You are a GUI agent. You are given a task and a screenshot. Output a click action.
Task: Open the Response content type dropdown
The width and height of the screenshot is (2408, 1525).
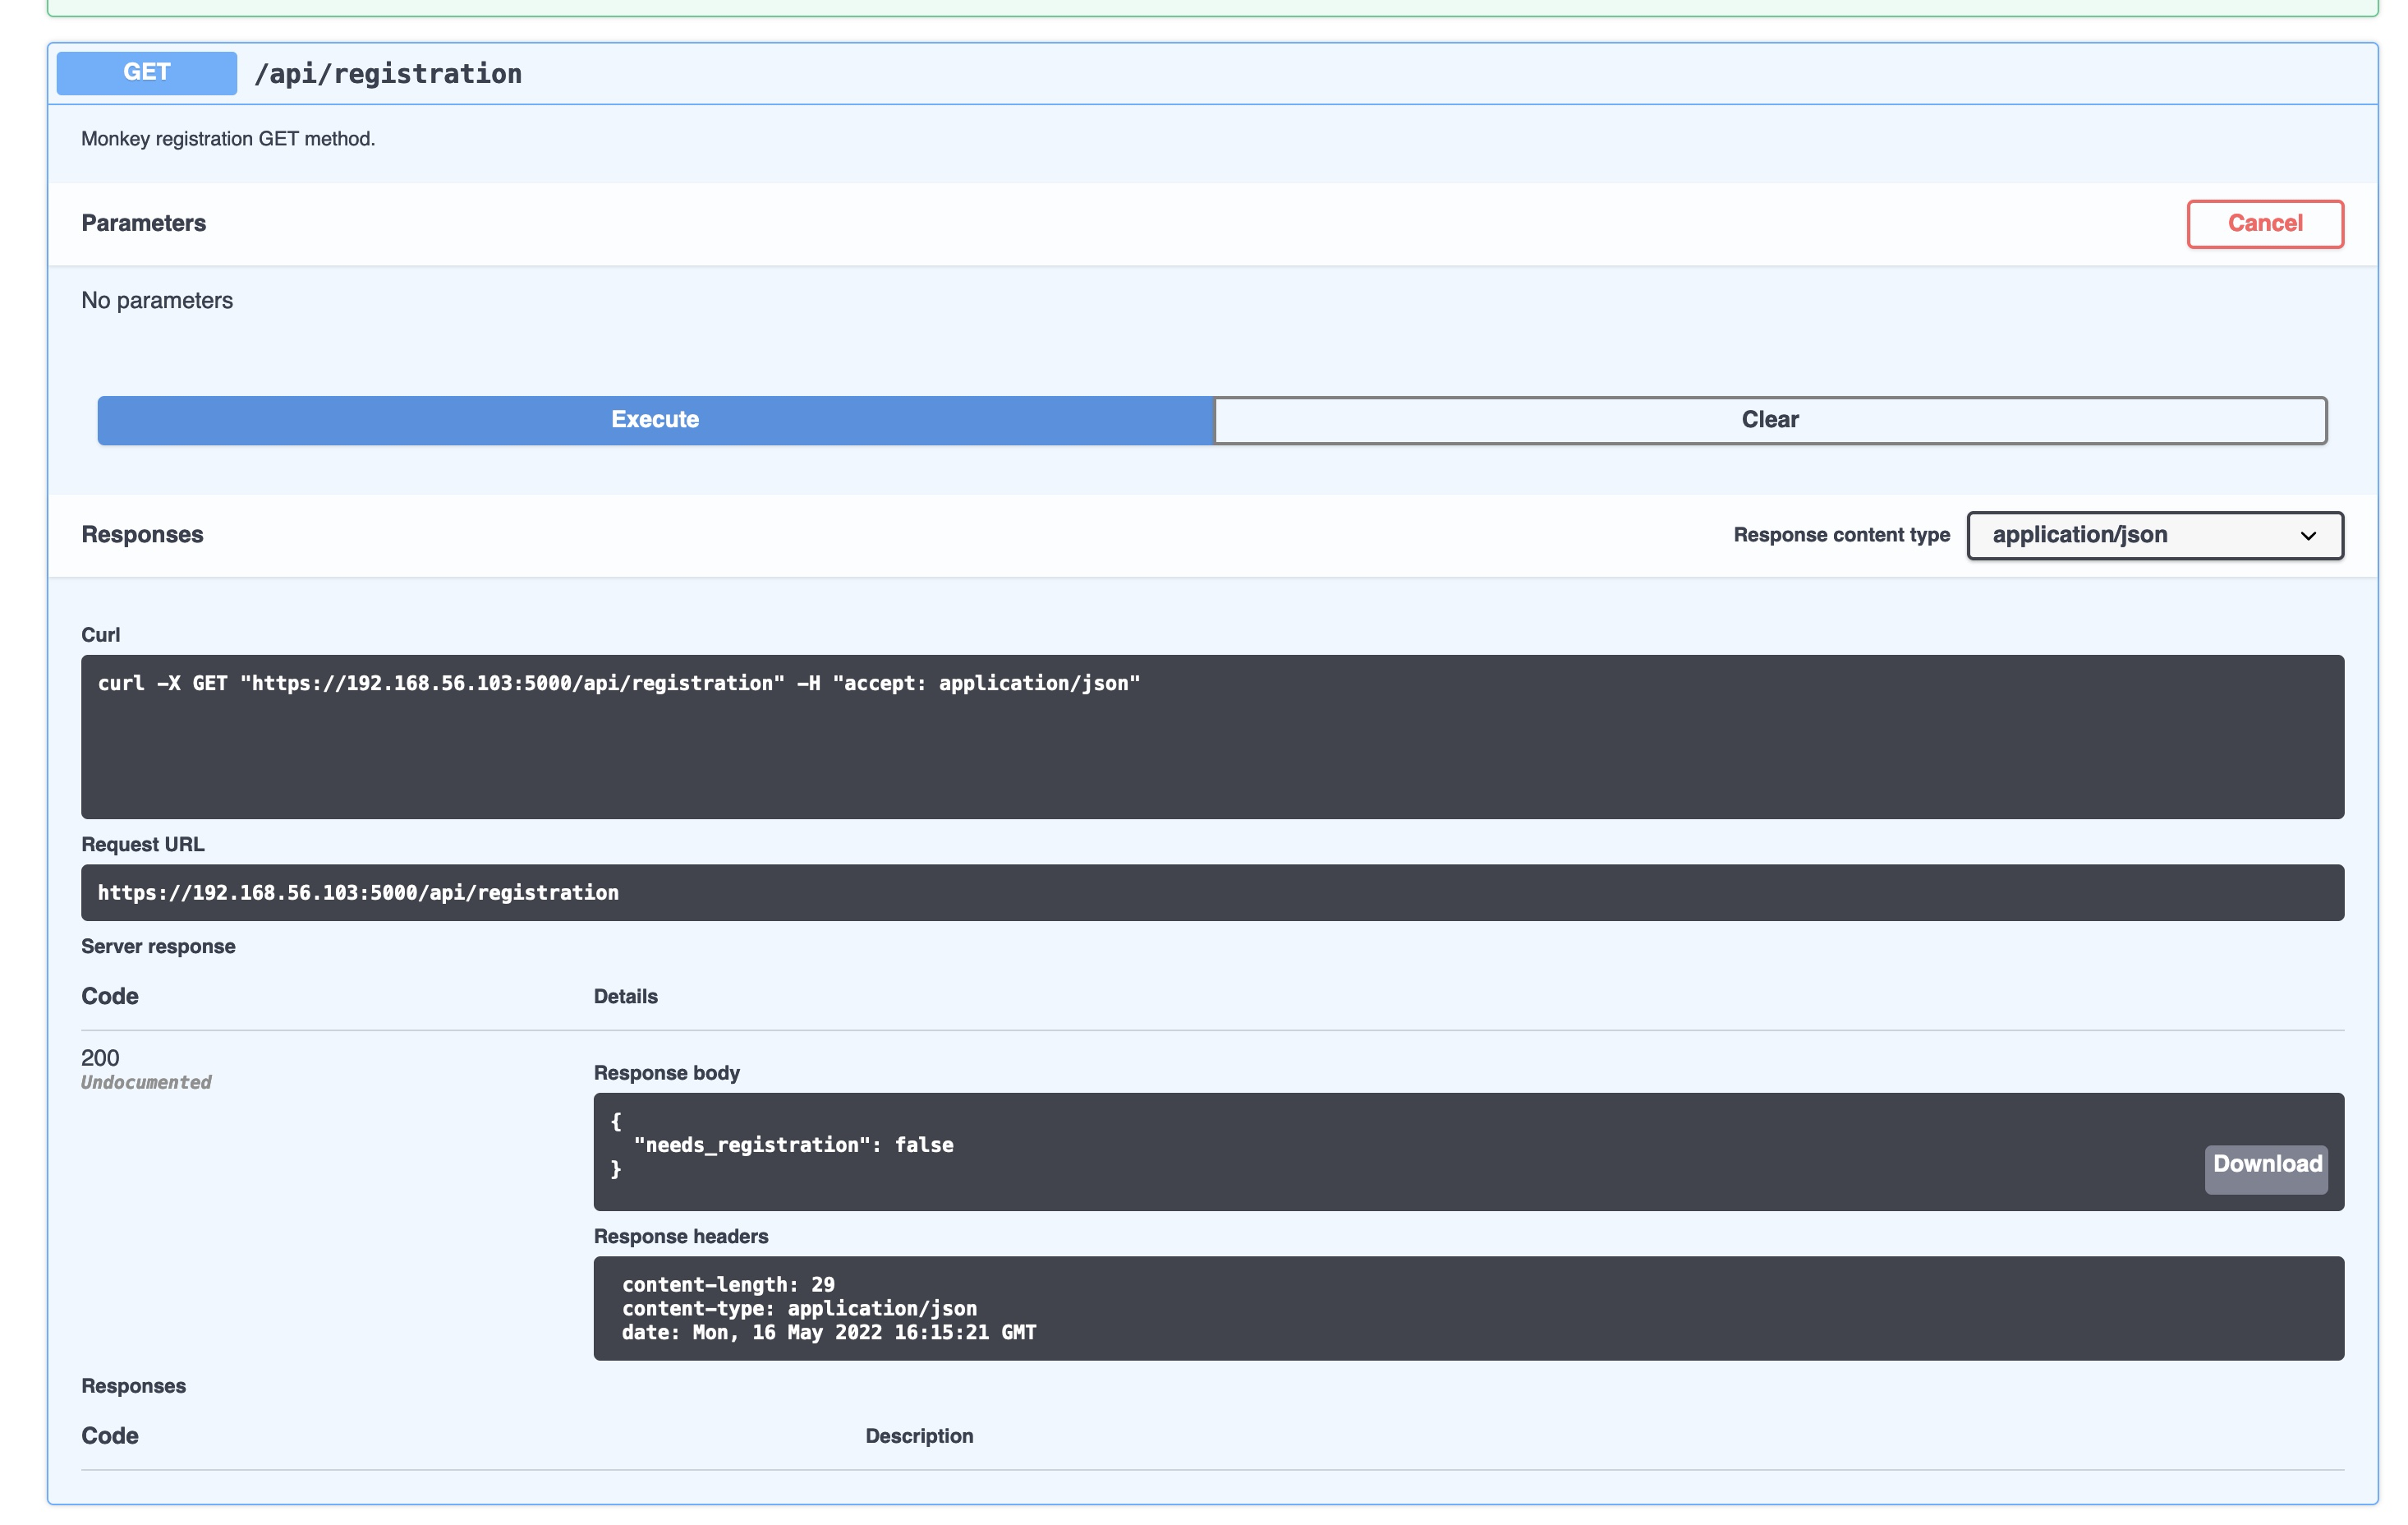(x=2154, y=536)
